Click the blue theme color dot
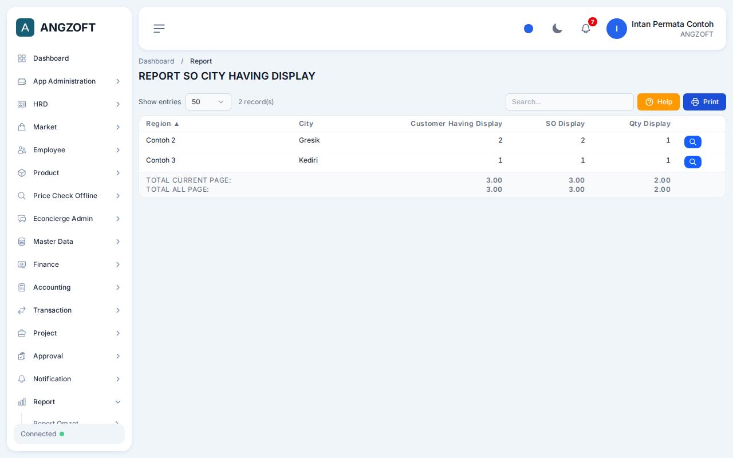The height and width of the screenshot is (458, 733). pos(529,29)
